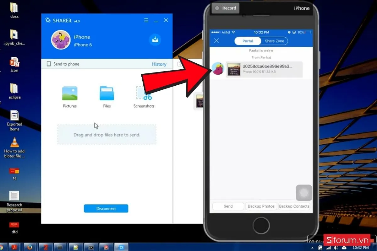
Task: Enable the Send to phone checkbox
Action: point(49,64)
